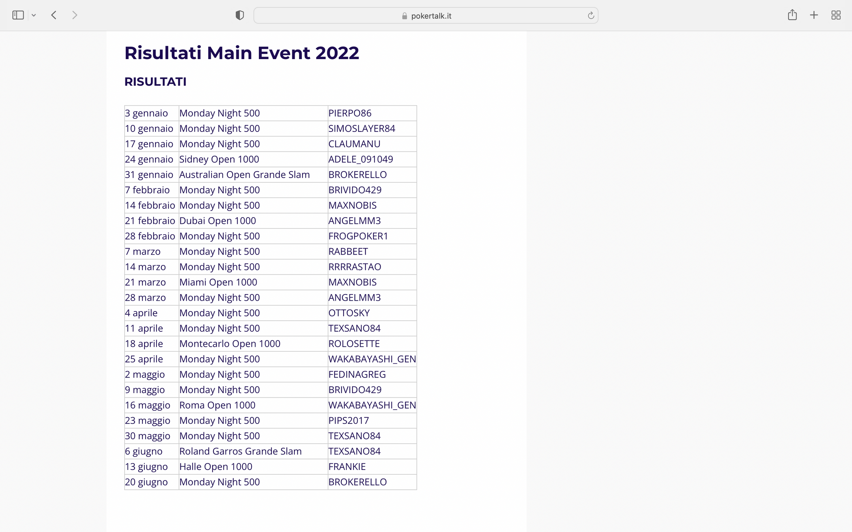Go back to previous page

point(54,15)
